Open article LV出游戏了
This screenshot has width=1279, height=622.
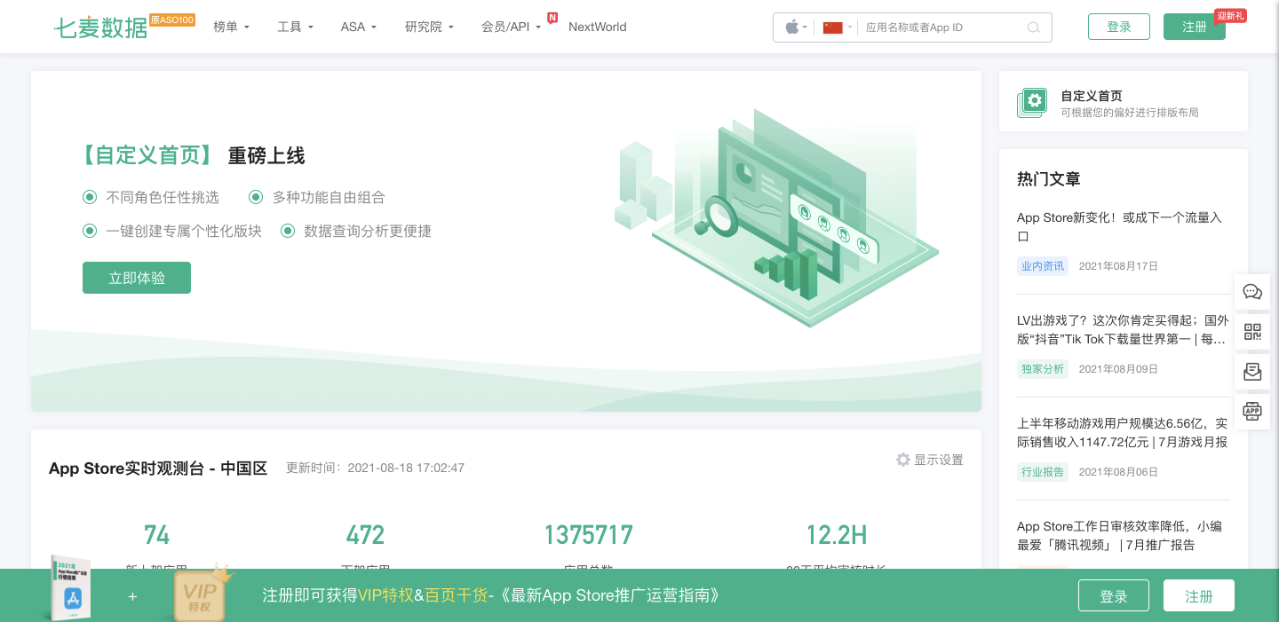point(1124,329)
